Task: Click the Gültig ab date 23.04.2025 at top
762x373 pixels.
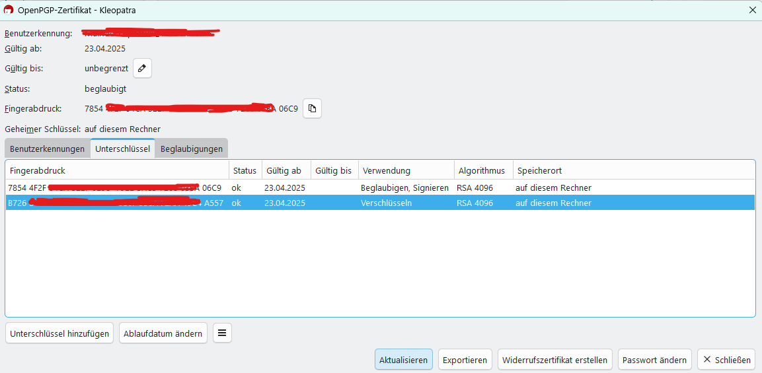Action: [105, 49]
